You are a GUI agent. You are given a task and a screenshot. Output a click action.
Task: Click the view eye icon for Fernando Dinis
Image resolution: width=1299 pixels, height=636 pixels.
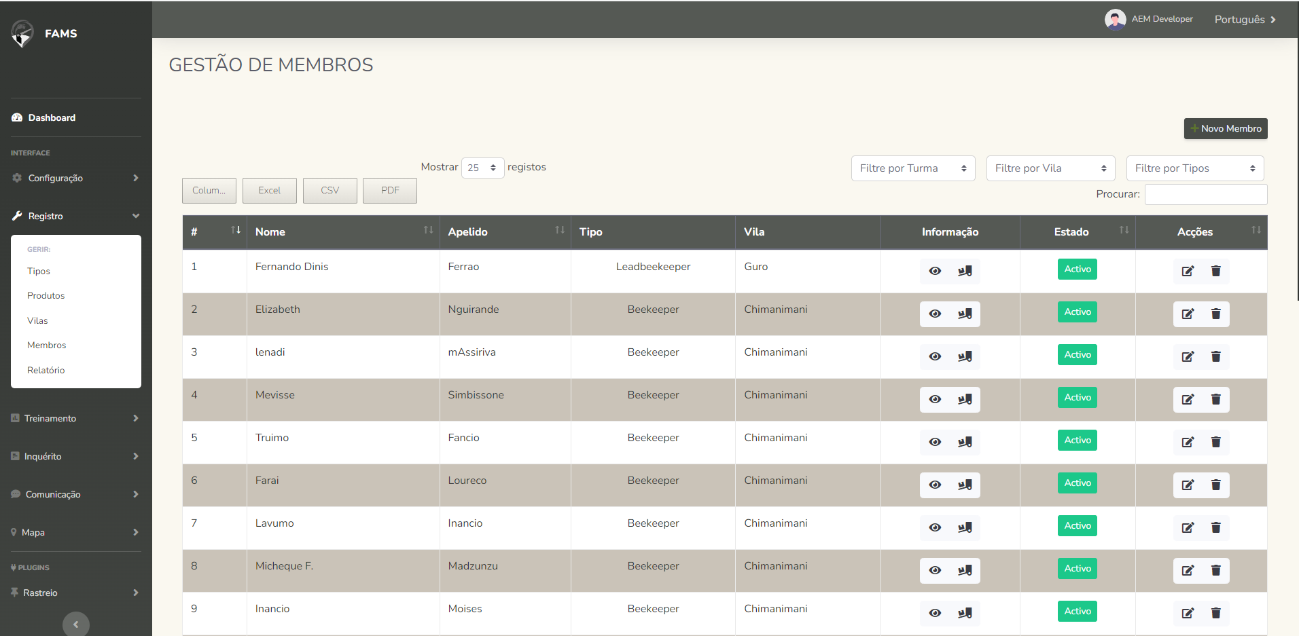point(935,271)
